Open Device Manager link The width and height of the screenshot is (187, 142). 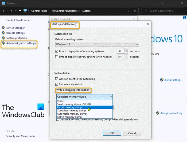(x=15, y=28)
